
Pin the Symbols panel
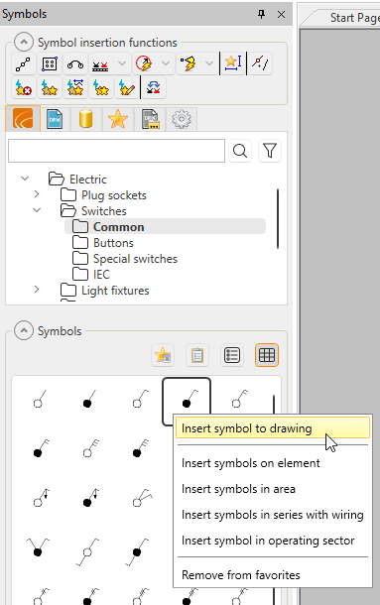[x=262, y=14]
